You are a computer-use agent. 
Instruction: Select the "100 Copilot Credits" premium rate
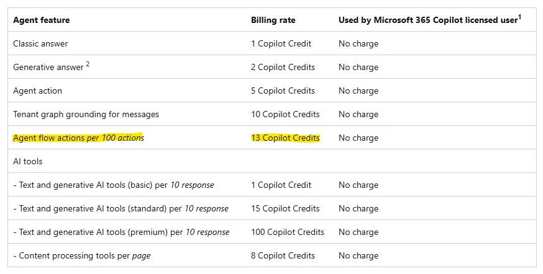(288, 232)
